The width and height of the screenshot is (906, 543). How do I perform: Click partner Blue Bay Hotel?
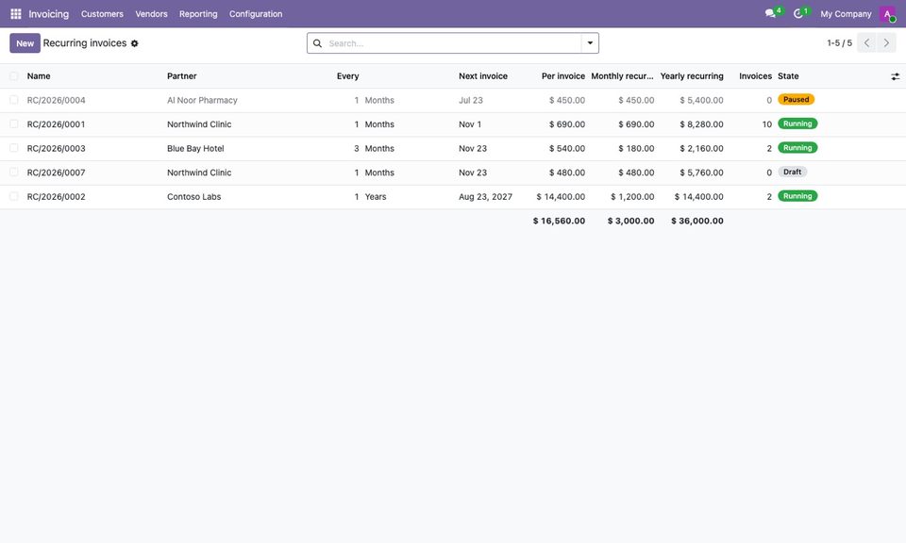coord(195,149)
